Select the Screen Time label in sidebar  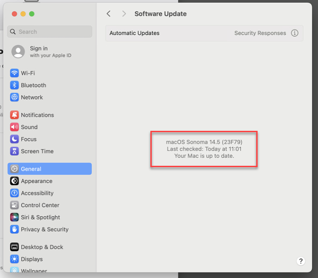(x=37, y=151)
